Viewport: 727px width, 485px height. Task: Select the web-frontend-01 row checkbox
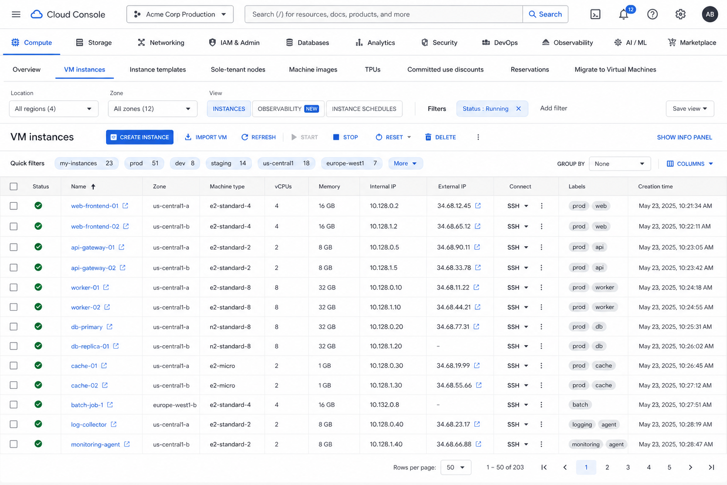(x=14, y=206)
